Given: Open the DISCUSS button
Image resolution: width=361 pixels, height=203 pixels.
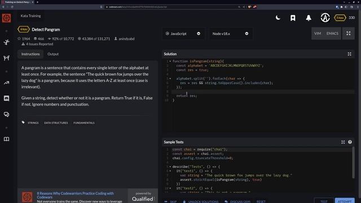Looking at the screenshot, I should (x=237, y=201).
